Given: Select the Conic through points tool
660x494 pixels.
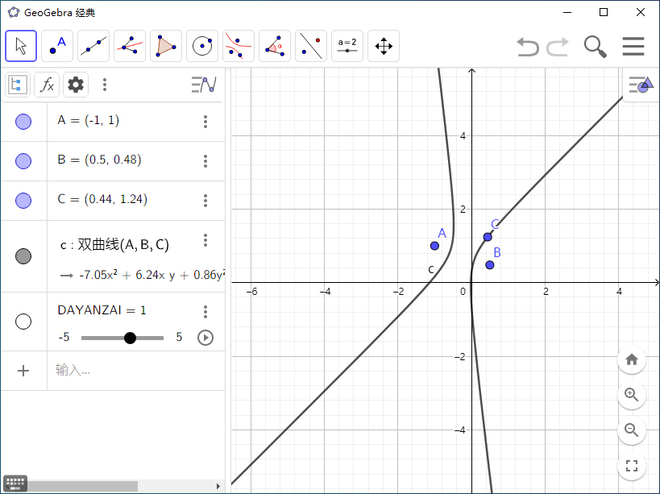Looking at the screenshot, I should 239,46.
